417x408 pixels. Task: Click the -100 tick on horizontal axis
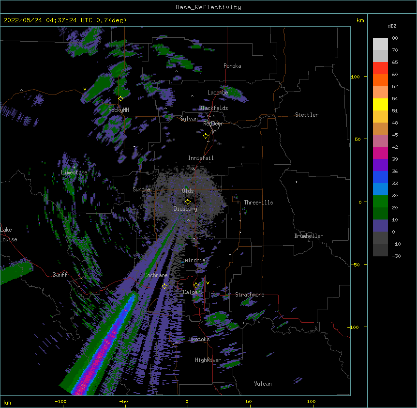pos(60,402)
